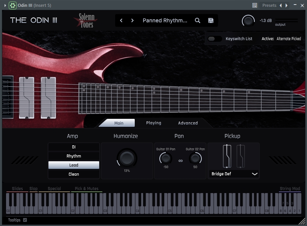This screenshot has width=307, height=226.
Task: Switch to the Playing tab
Action: point(154,123)
